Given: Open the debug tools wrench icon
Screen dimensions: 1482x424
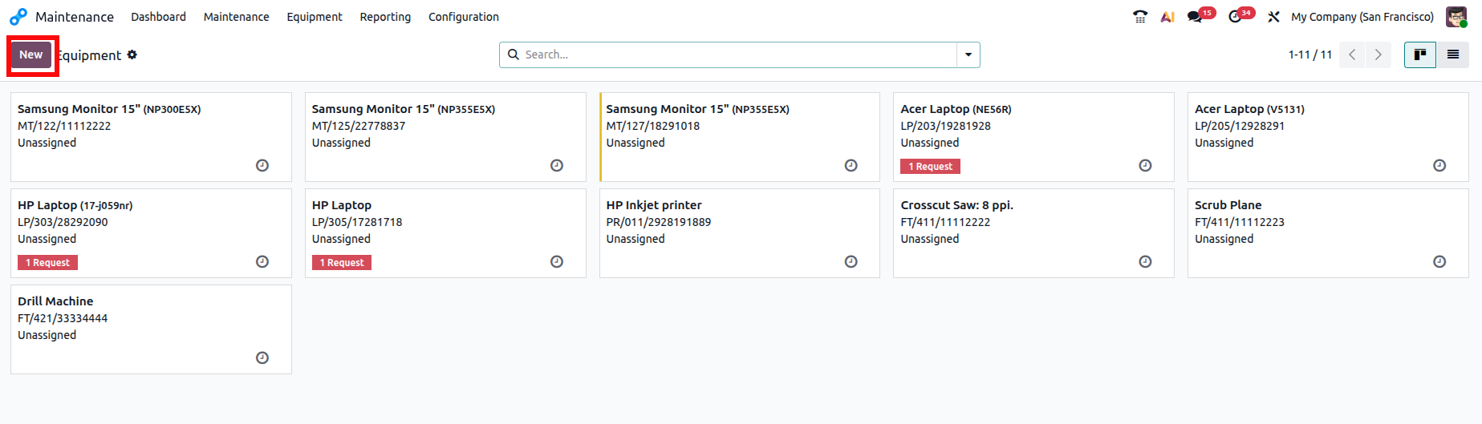Looking at the screenshot, I should click(1273, 17).
